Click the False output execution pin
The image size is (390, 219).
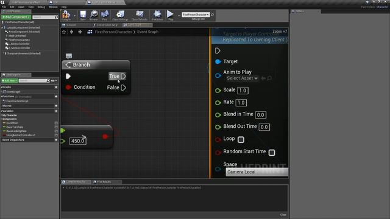click(x=123, y=88)
